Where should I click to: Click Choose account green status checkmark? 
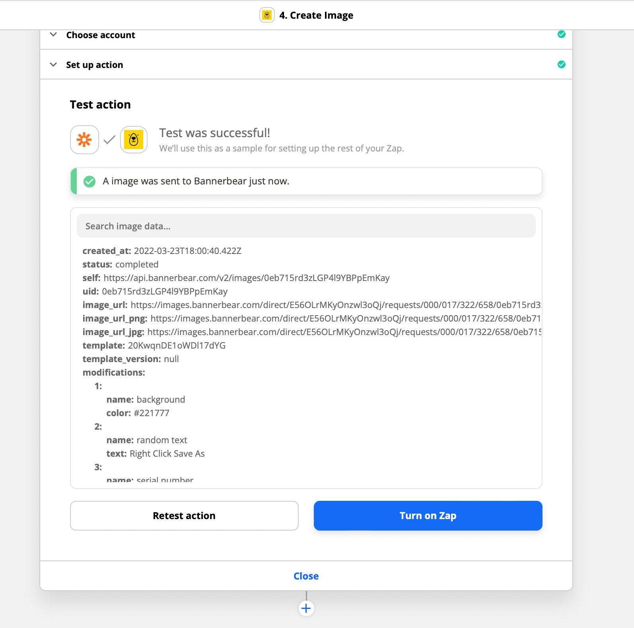point(562,34)
